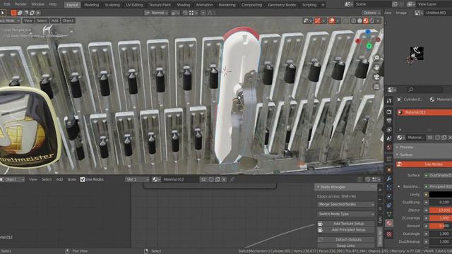The width and height of the screenshot is (452, 254).
Task: Click the Add Principled Setup button
Action: pyautogui.click(x=346, y=230)
